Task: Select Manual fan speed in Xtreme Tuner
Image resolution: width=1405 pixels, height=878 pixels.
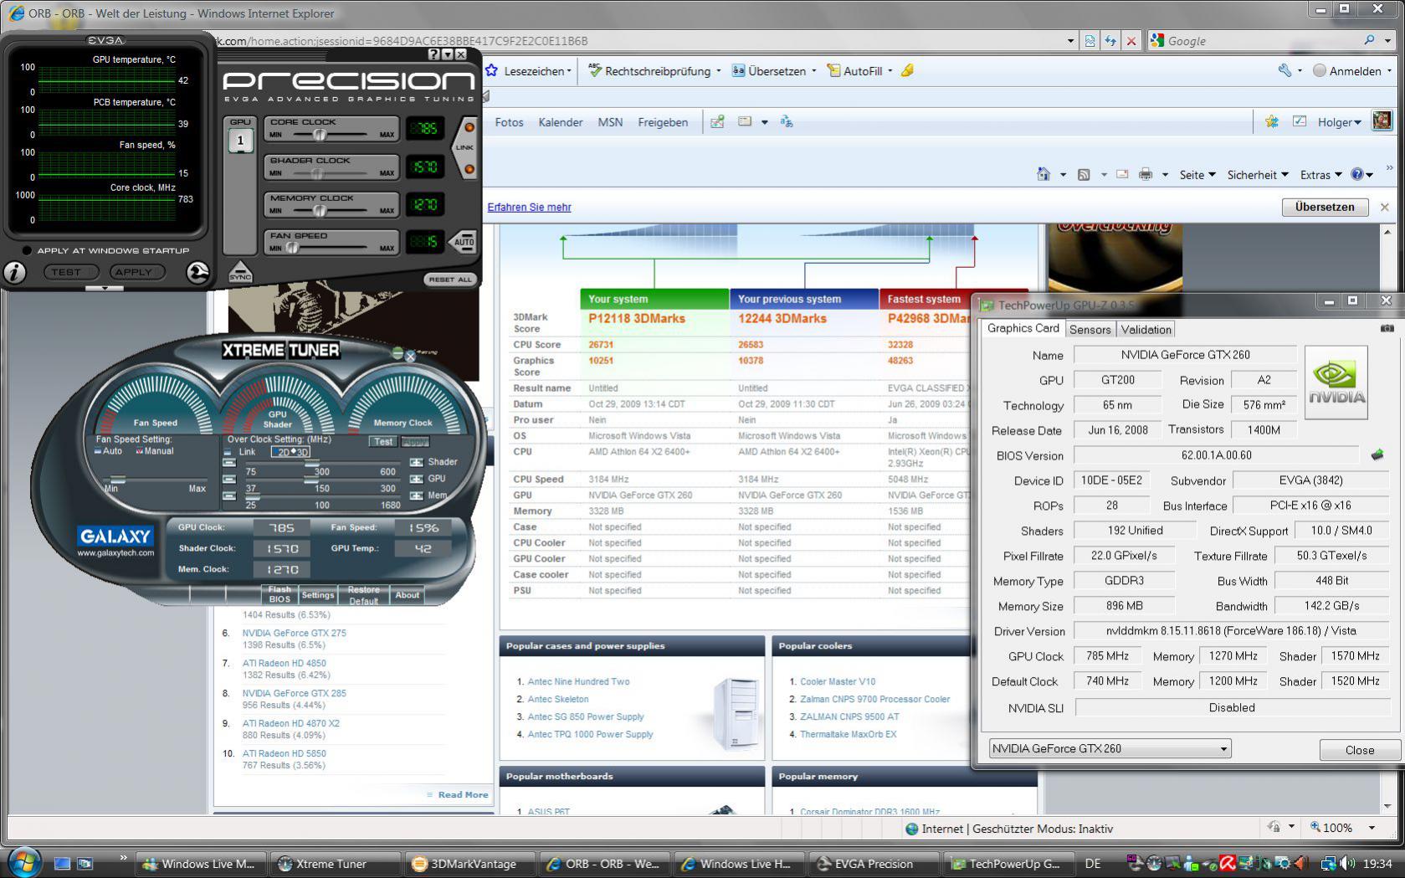Action: pos(139,451)
